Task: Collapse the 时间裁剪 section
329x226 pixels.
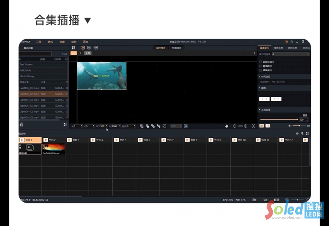Action: (x=259, y=77)
